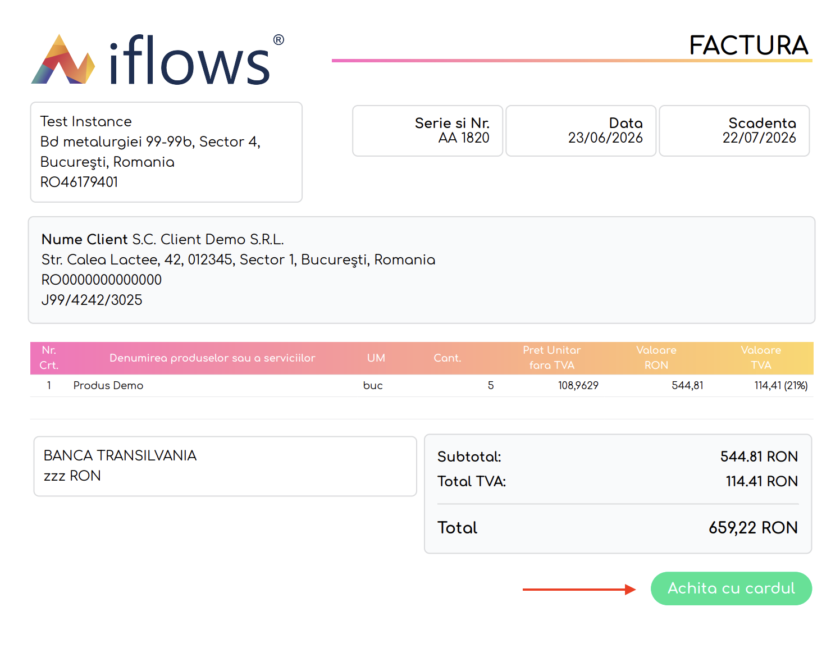Click the Achita cu cardul button
The image size is (840, 648).
point(731,588)
